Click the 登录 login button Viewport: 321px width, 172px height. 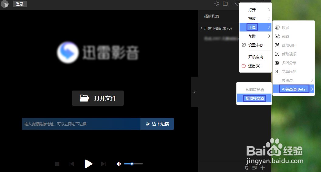(20, 4)
